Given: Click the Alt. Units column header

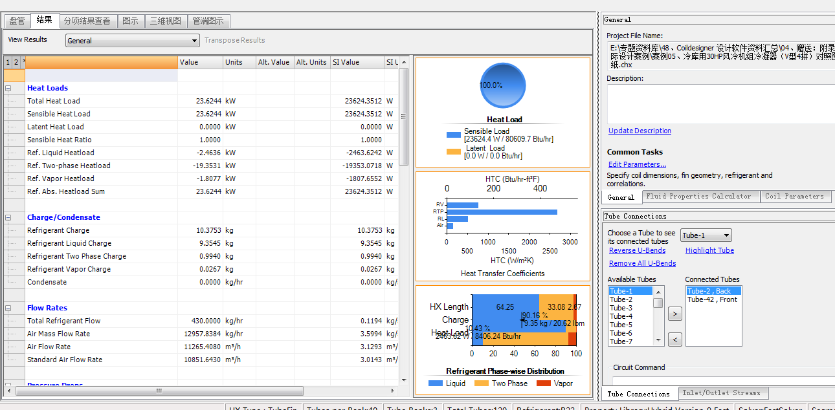Looking at the screenshot, I should click(311, 62).
